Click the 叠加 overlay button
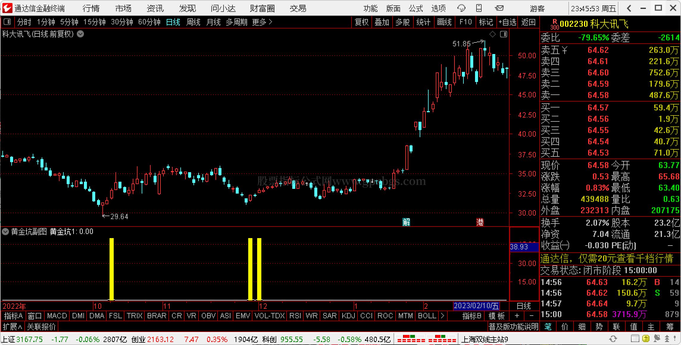681x345 pixels. (x=382, y=22)
